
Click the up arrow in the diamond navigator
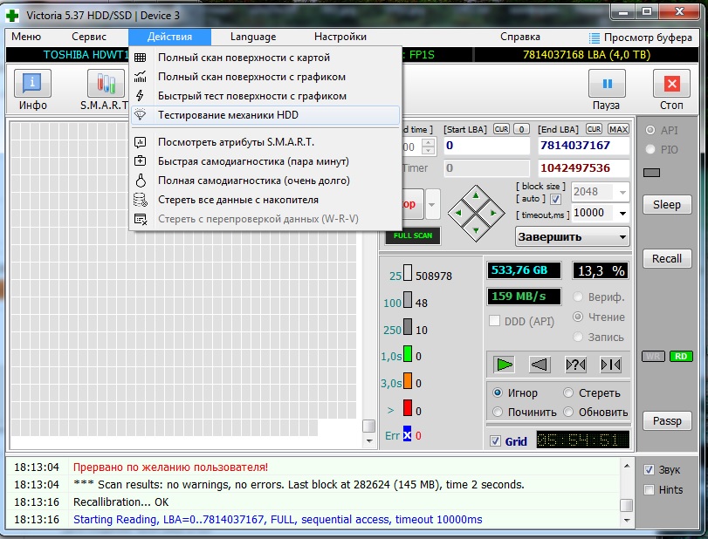(x=476, y=195)
